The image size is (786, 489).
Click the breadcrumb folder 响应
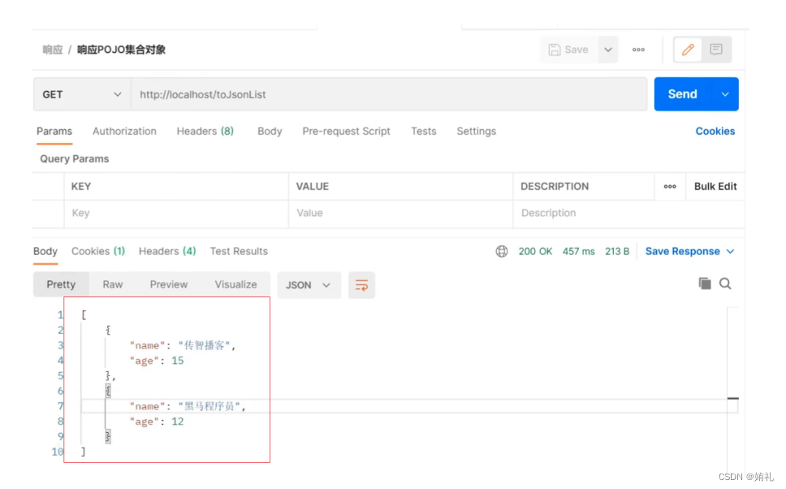[x=53, y=50]
